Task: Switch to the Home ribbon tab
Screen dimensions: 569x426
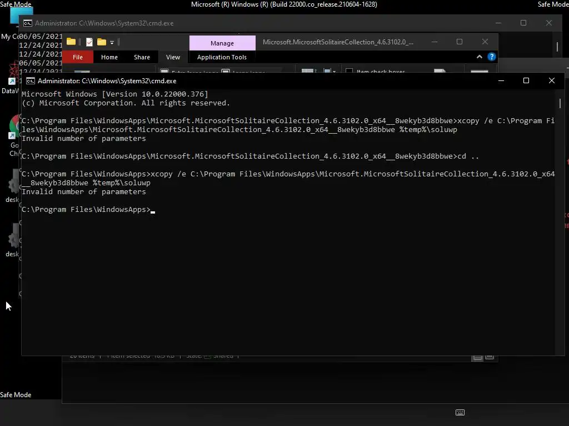Action: pos(109,57)
